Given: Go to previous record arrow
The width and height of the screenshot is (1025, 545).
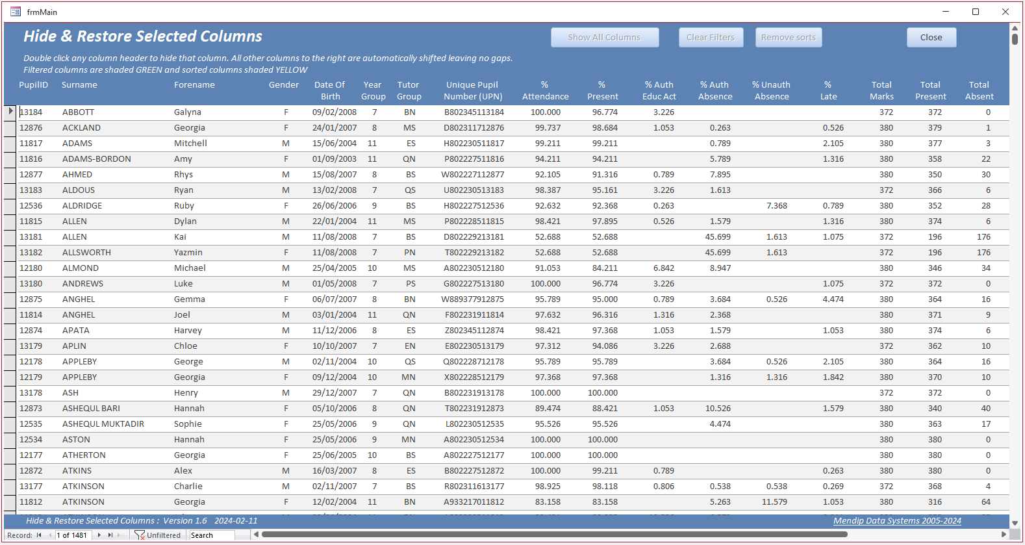Looking at the screenshot, I should pos(50,535).
